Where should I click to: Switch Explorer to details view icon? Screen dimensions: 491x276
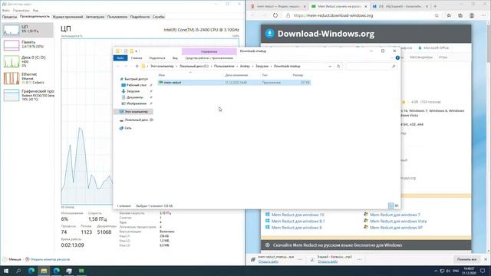(390, 206)
